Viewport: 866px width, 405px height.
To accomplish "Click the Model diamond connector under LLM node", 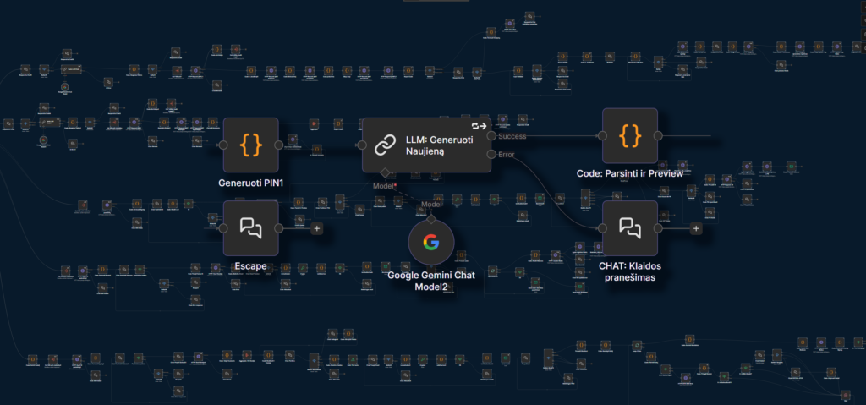I will pos(385,172).
